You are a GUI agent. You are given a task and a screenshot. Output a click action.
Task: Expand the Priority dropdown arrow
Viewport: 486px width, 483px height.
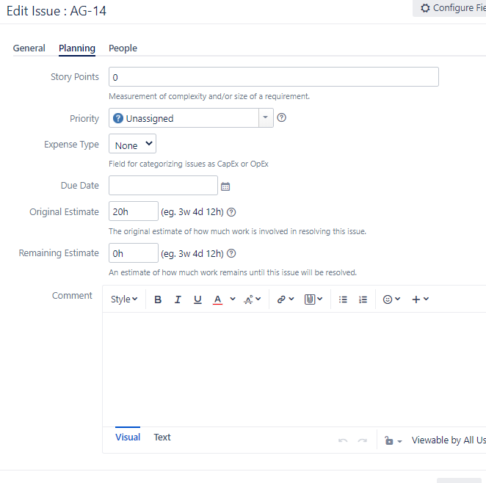tap(266, 117)
